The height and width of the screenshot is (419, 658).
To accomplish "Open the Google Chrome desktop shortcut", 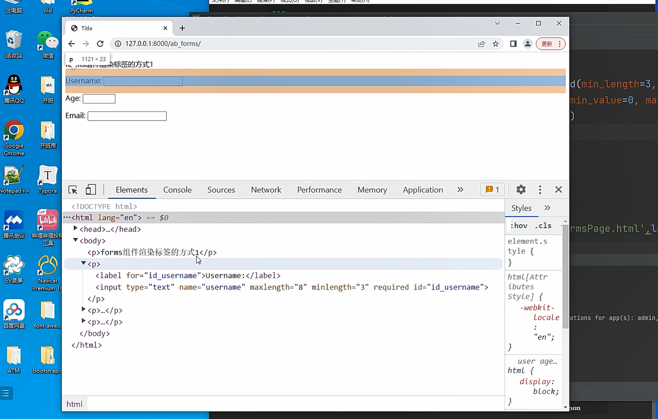I will (x=14, y=138).
